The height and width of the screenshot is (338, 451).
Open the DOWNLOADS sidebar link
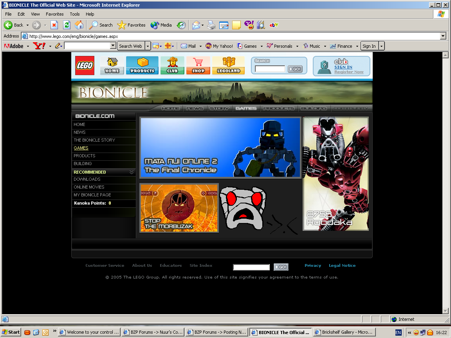click(87, 179)
